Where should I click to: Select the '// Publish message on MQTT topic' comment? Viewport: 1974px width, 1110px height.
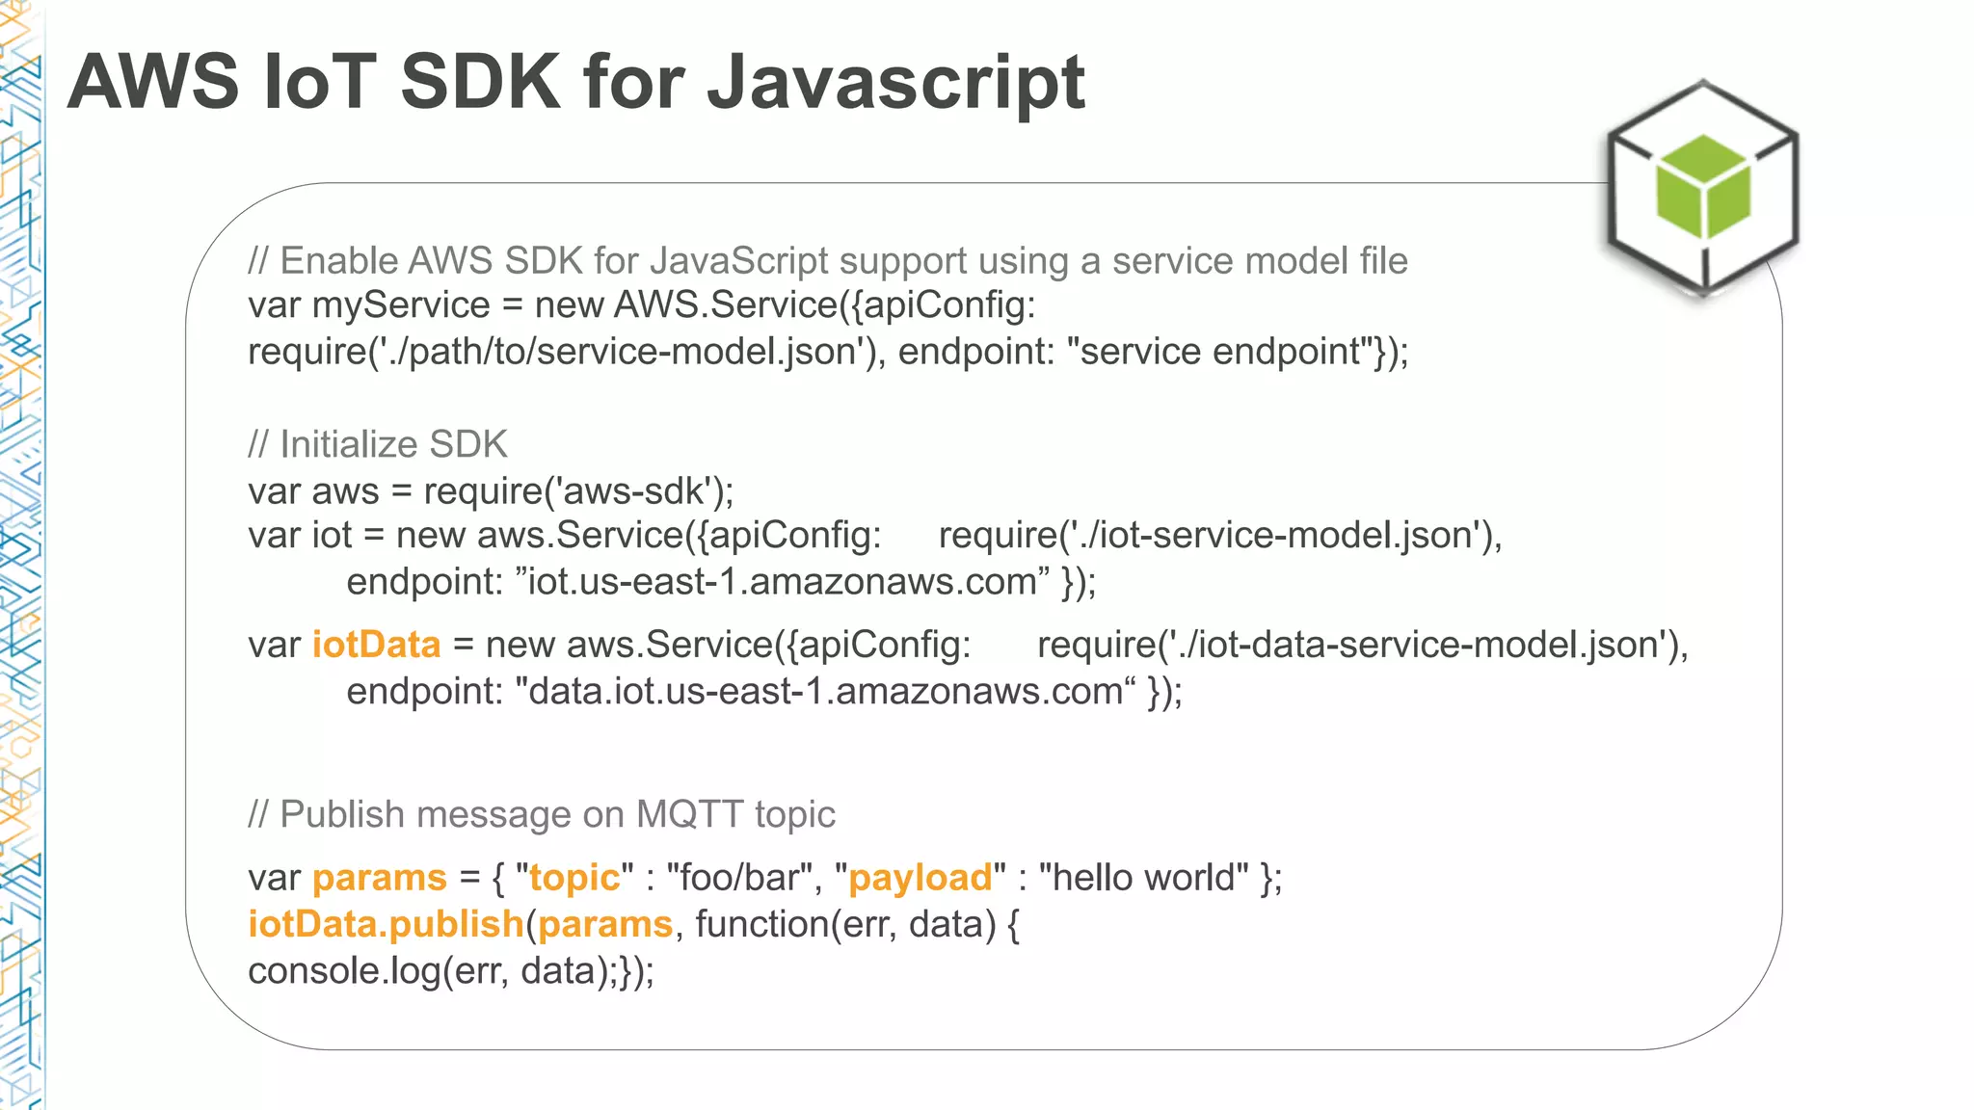(542, 815)
